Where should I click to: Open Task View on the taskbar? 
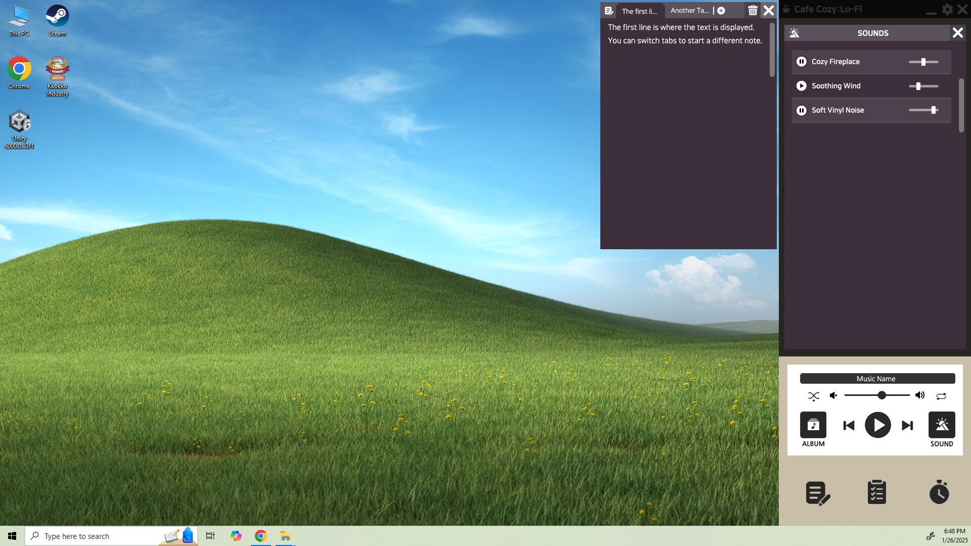[x=210, y=536]
